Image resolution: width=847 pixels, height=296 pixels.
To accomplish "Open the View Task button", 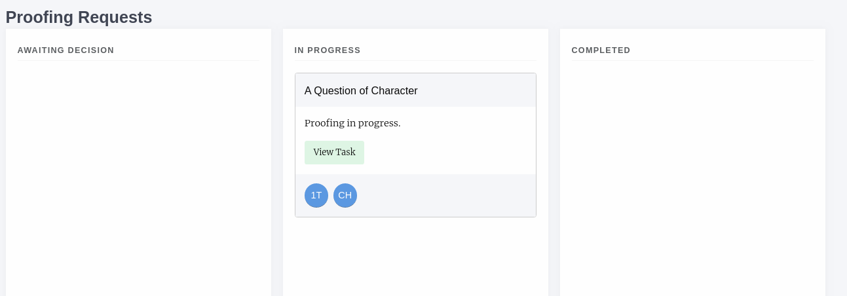I will click(x=334, y=153).
